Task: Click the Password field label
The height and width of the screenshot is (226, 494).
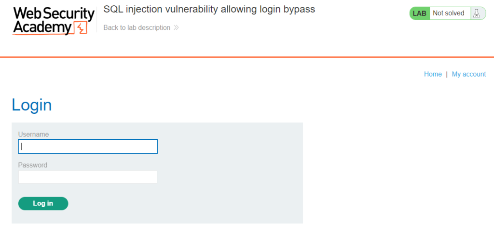Action: pyautogui.click(x=33, y=165)
